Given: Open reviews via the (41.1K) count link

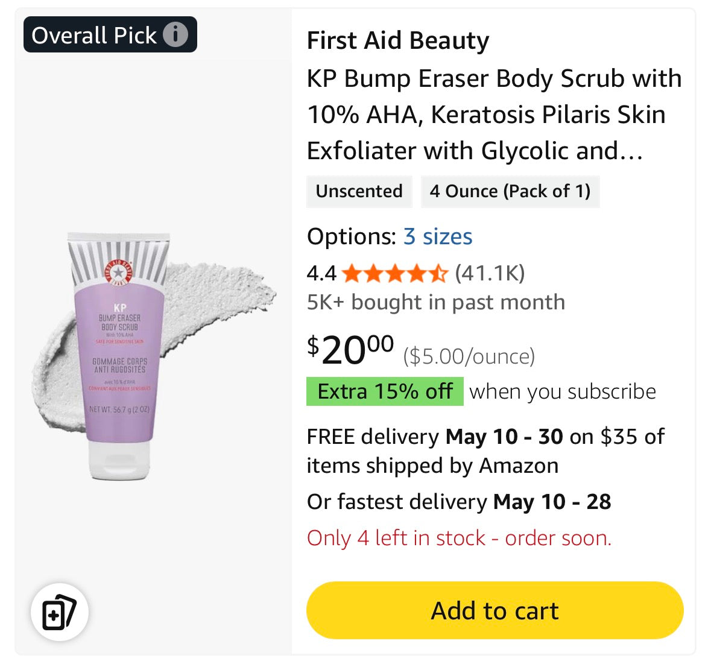Looking at the screenshot, I should tap(490, 274).
